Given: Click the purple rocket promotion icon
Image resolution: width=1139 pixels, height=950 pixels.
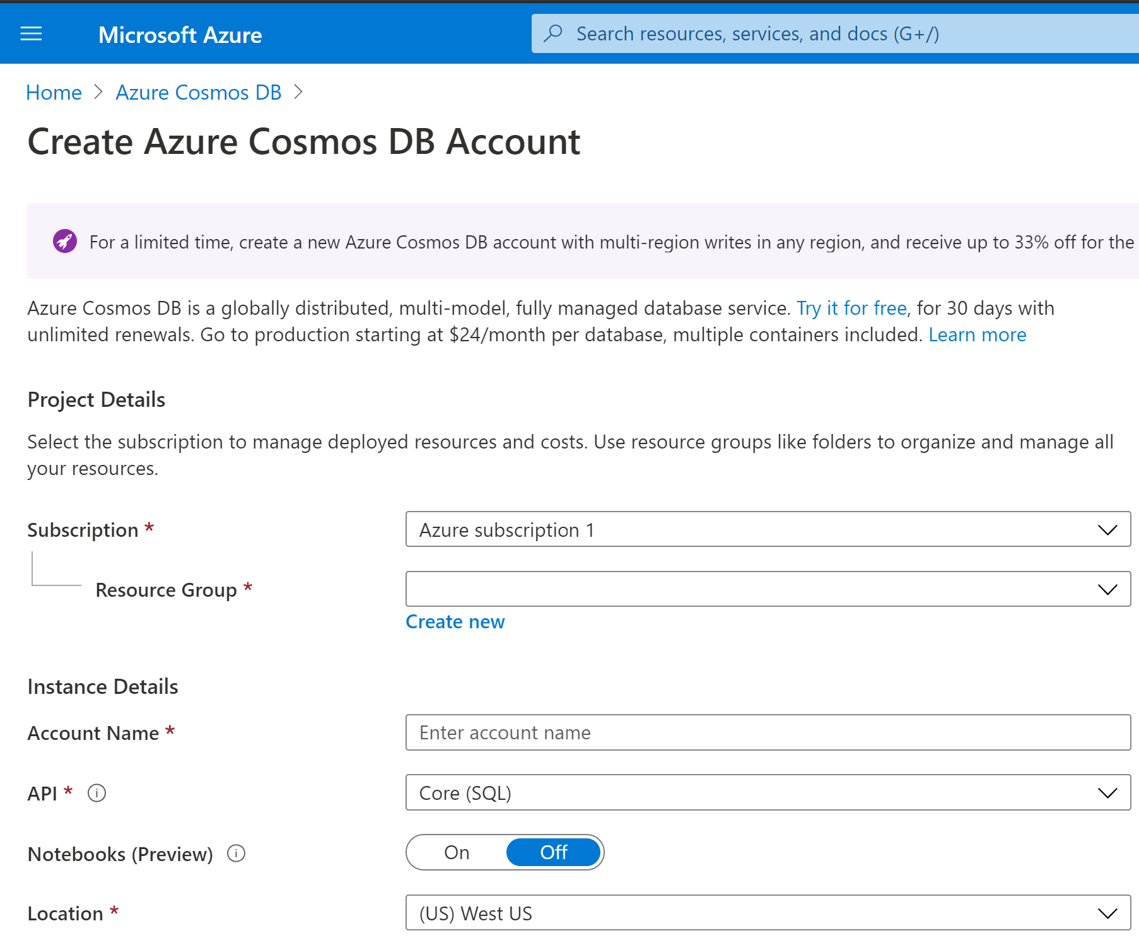Looking at the screenshot, I should 64,241.
